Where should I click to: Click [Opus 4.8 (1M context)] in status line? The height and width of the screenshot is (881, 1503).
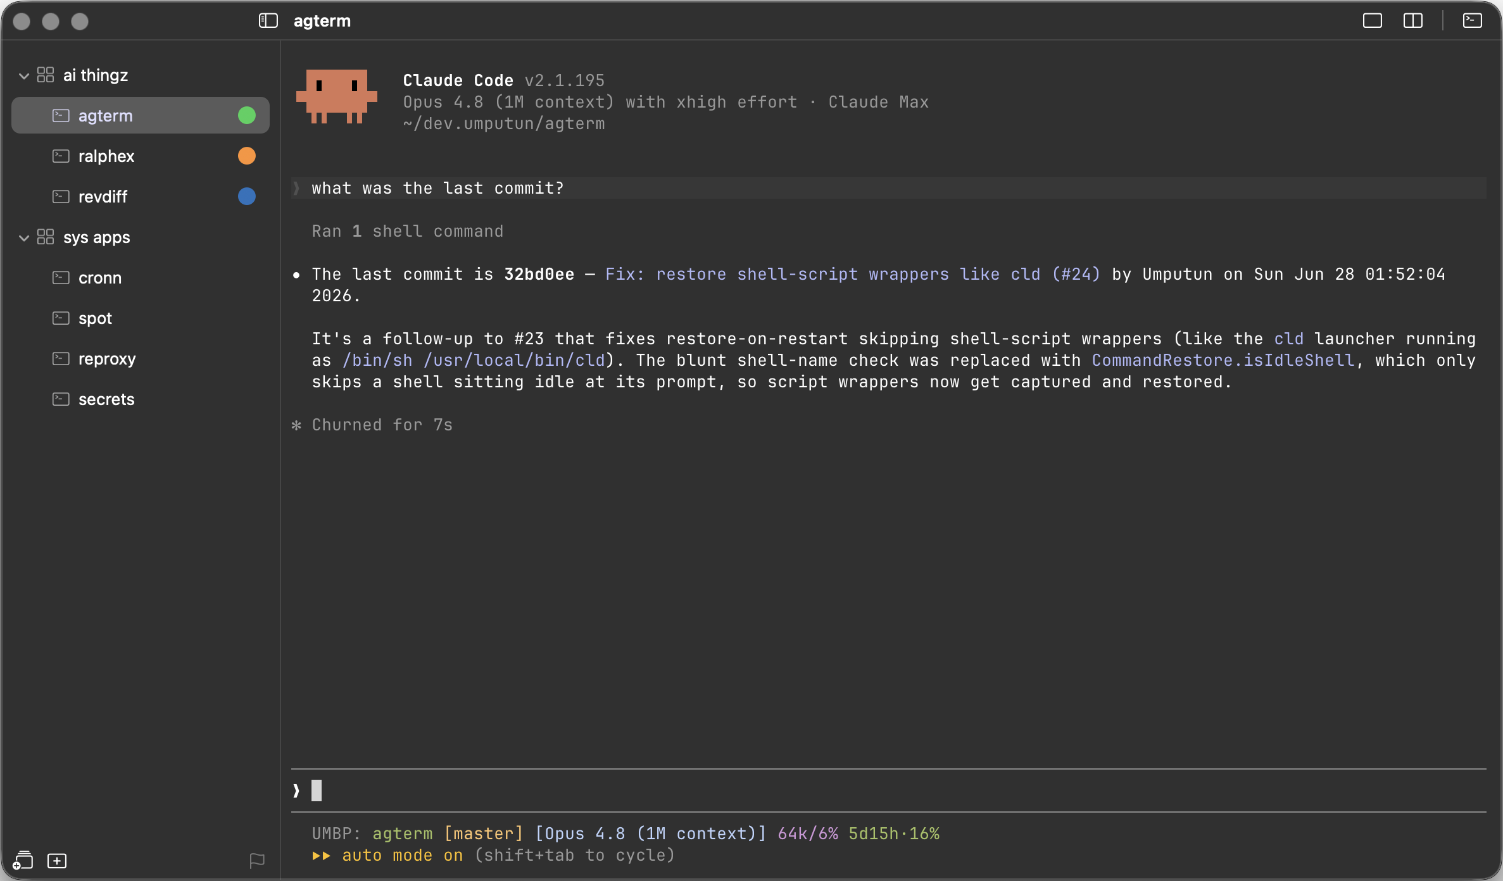pyautogui.click(x=651, y=834)
